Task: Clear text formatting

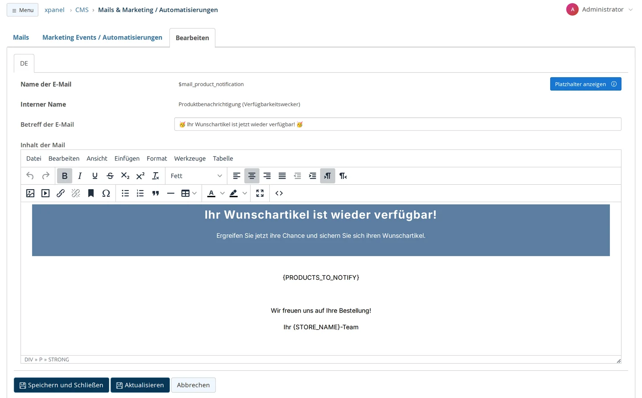Action: click(x=156, y=176)
